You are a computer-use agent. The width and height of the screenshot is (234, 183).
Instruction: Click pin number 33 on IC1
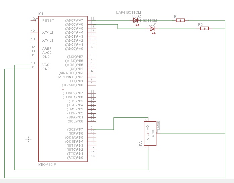[x=92, y=19]
